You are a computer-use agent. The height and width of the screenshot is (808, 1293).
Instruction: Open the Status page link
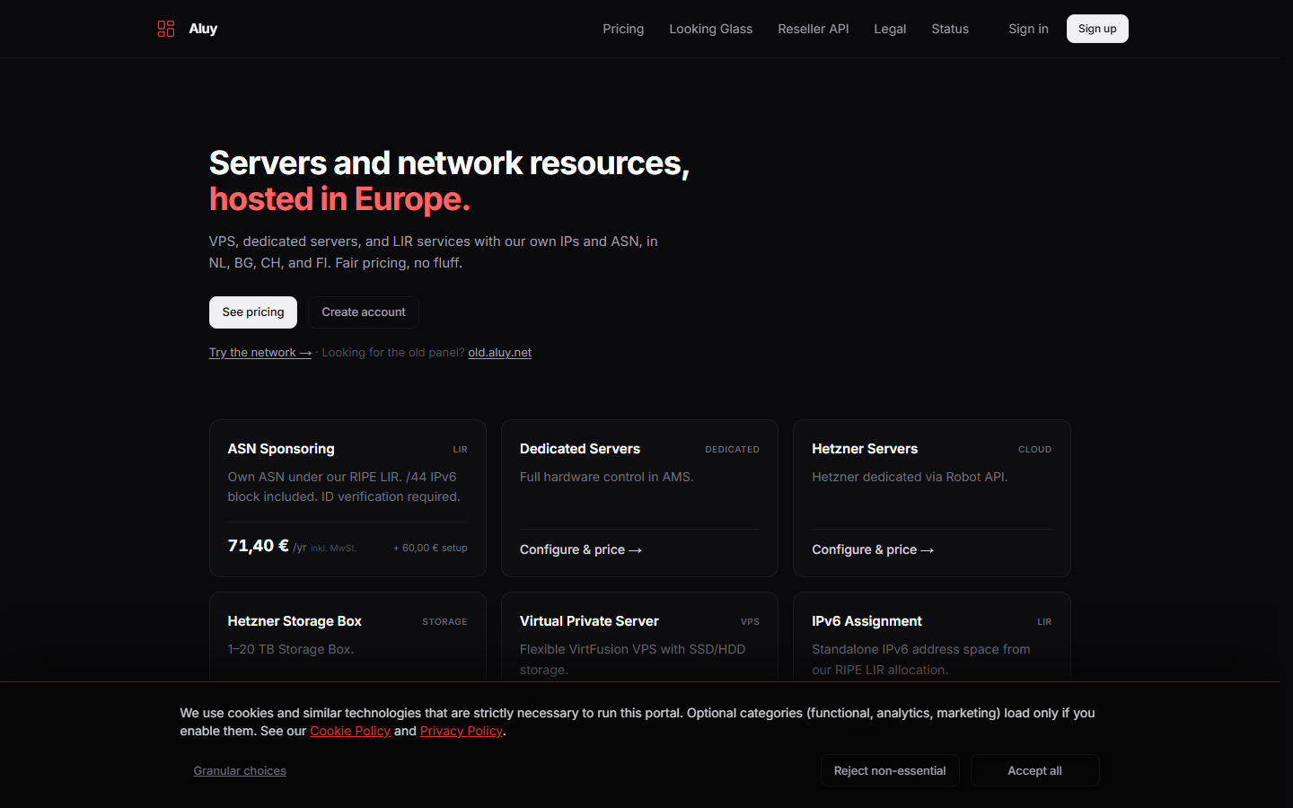pyautogui.click(x=950, y=29)
